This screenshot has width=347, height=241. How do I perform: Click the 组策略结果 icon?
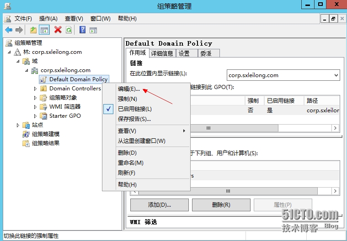click(26, 143)
